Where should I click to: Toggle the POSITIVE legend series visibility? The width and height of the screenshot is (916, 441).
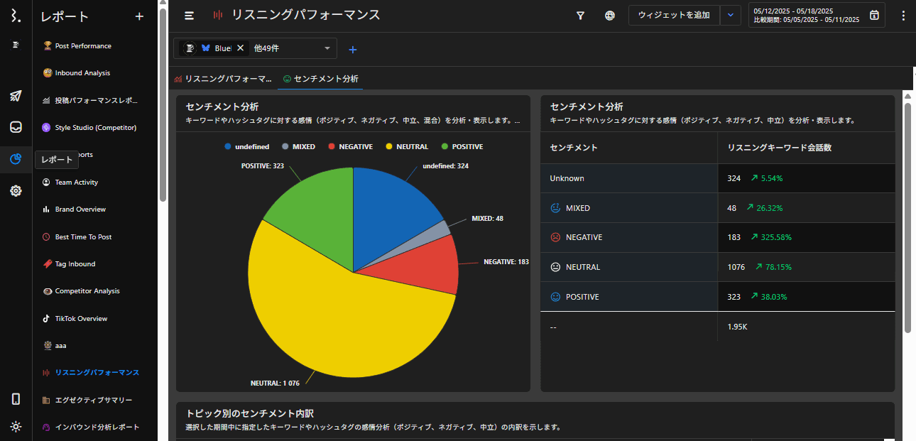462,147
